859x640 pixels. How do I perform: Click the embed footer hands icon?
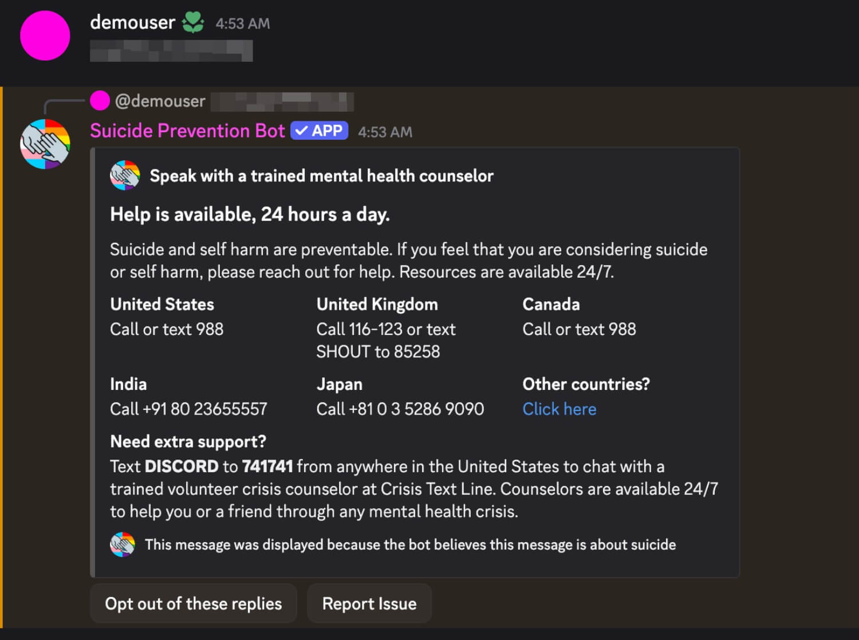pos(123,544)
